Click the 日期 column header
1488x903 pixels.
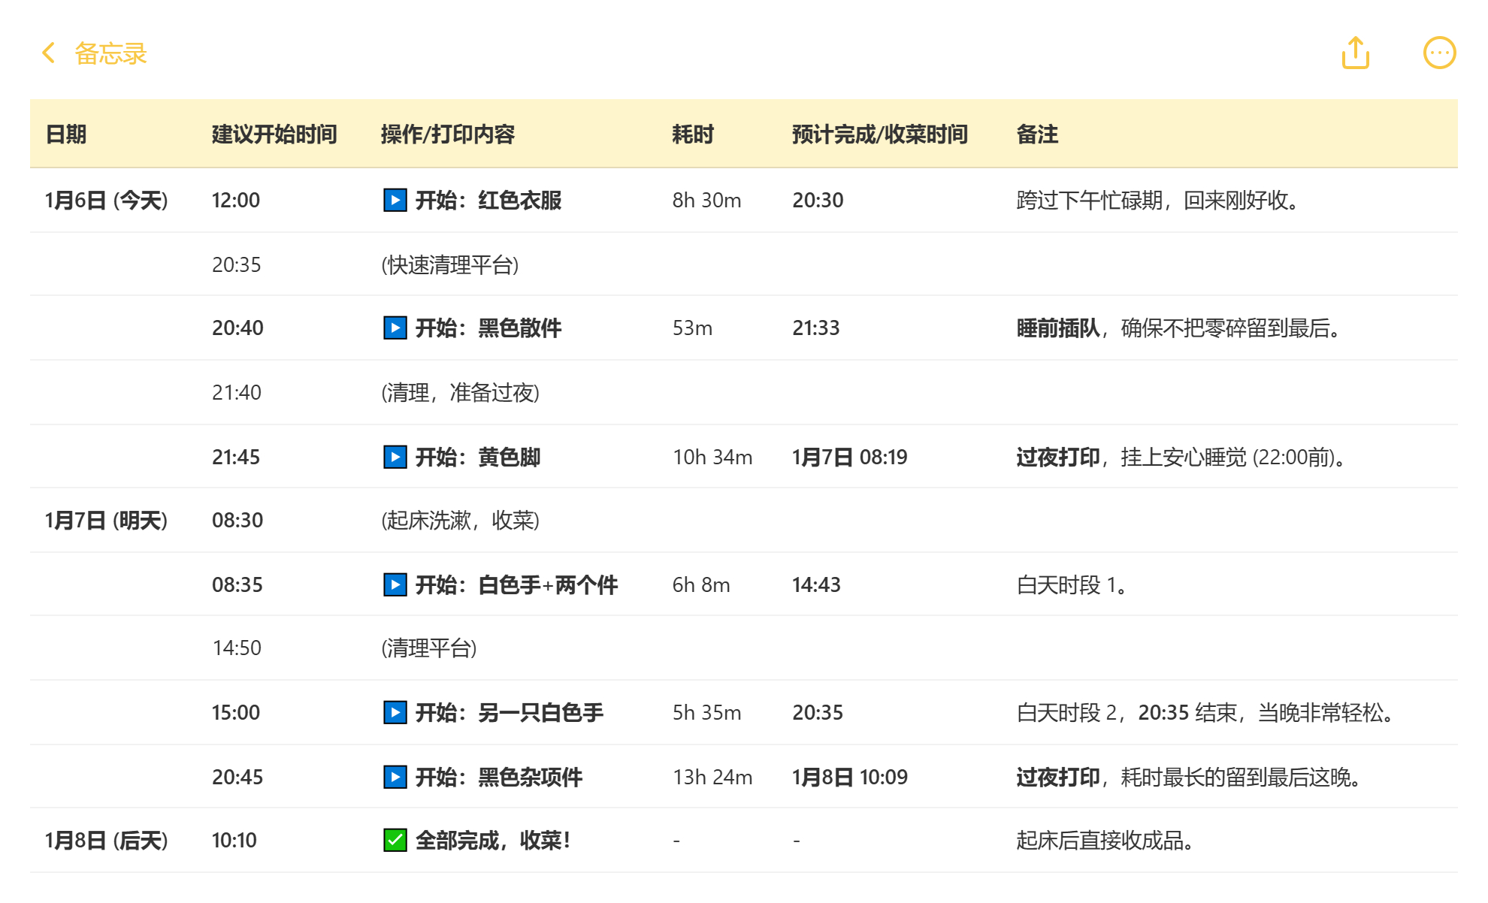66,134
